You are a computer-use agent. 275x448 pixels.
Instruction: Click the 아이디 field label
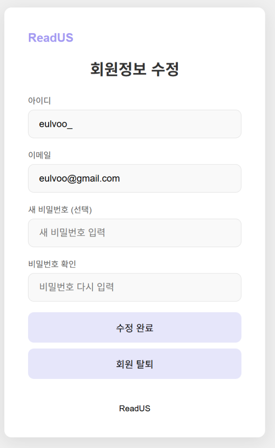coord(39,101)
